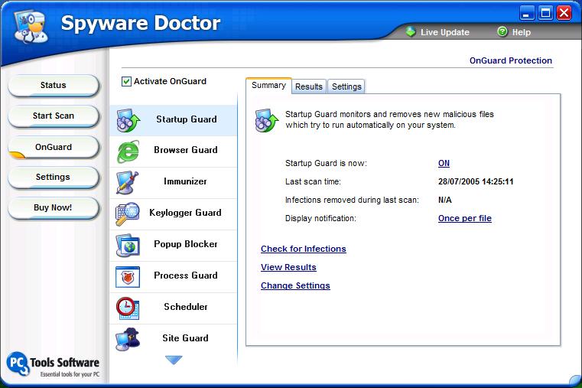Click the N/A infections removed value

pyautogui.click(x=444, y=201)
